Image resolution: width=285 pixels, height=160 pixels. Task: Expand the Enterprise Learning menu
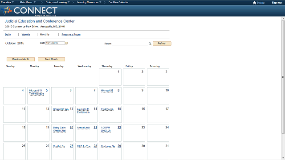[x=57, y=2]
